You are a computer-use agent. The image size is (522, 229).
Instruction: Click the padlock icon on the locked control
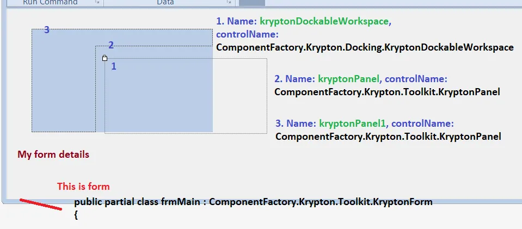click(105, 58)
